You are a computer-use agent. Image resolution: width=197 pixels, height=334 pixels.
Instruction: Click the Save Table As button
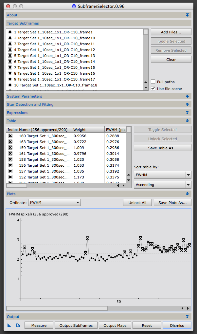(x=162, y=148)
